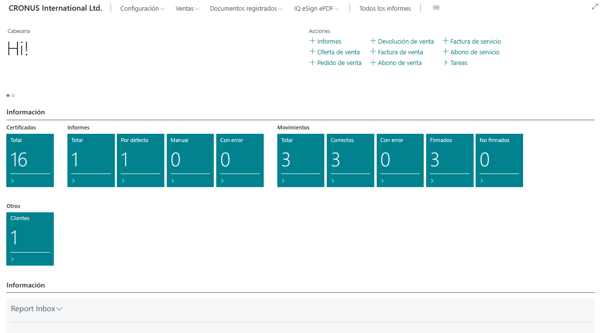The image size is (606, 333).
Task: Switch to second headline page dot
Action: [13, 95]
